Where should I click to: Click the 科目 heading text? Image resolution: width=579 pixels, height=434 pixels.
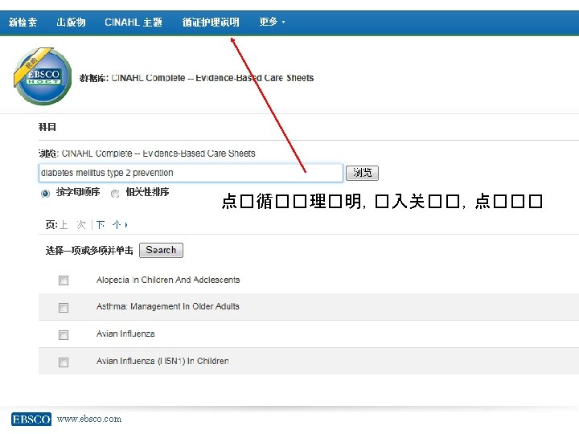click(x=47, y=127)
